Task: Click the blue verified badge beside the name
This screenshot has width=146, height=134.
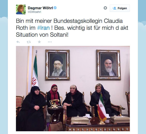Action: click(x=55, y=8)
